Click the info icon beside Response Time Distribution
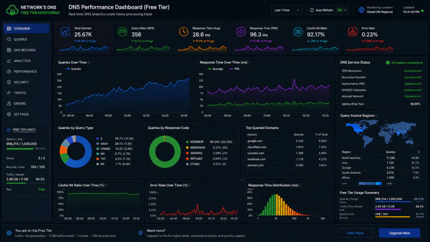 (300, 185)
